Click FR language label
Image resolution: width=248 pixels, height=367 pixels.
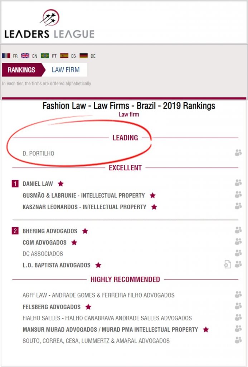click(15, 56)
